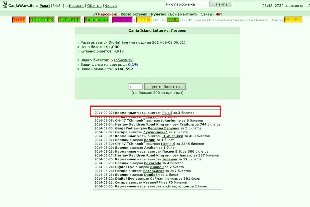Open winner archi-agronom profile link

[176, 186]
